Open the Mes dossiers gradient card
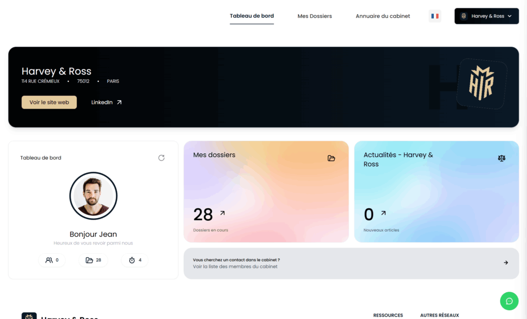The image size is (527, 319). point(266,191)
